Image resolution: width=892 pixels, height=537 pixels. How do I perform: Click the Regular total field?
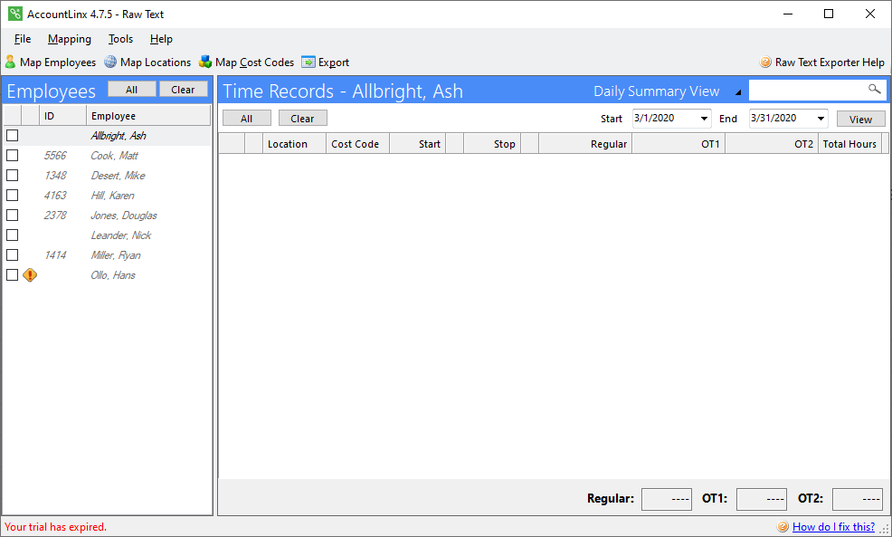[x=667, y=499]
